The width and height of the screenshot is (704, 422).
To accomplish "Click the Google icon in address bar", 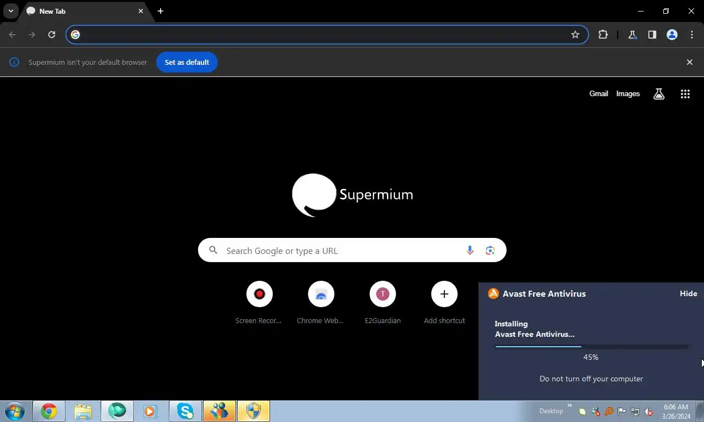I will click(x=75, y=35).
